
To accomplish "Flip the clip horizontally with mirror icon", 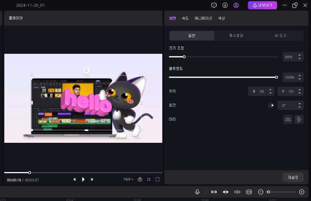I will [288, 119].
